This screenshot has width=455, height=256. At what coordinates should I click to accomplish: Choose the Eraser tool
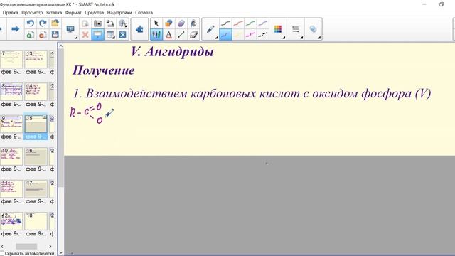point(193,35)
